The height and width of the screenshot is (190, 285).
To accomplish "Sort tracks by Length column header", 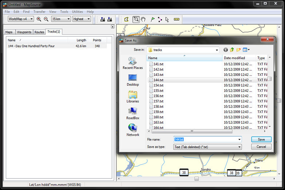I will click(x=78, y=40).
